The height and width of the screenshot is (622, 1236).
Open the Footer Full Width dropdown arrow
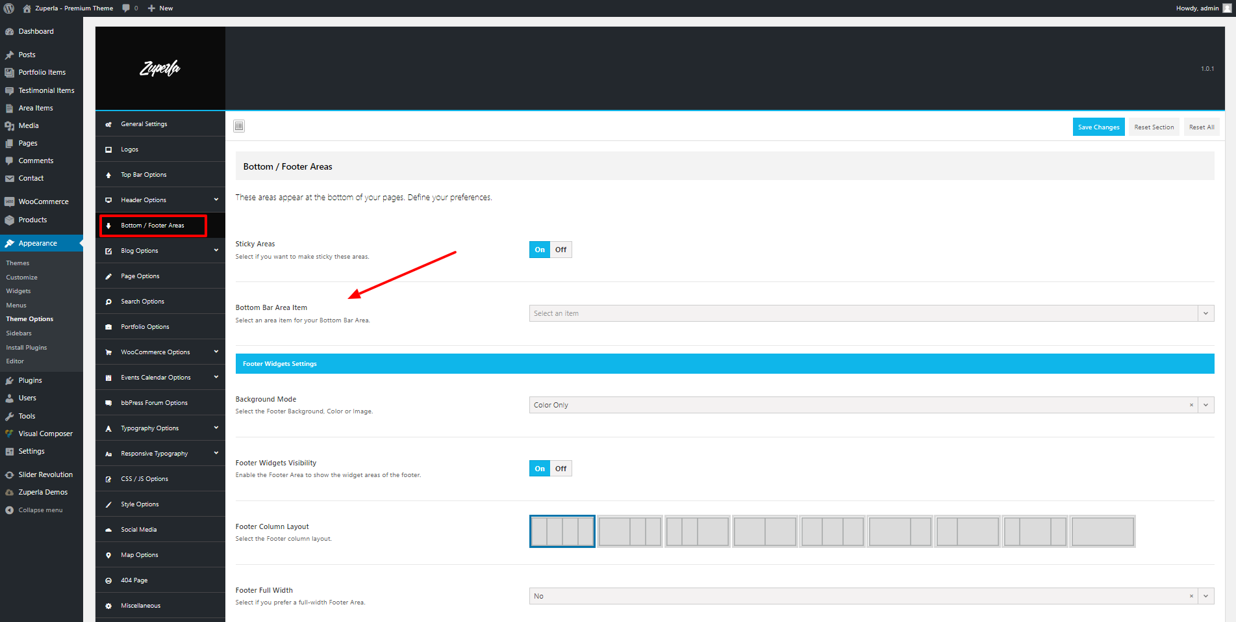tap(1206, 596)
